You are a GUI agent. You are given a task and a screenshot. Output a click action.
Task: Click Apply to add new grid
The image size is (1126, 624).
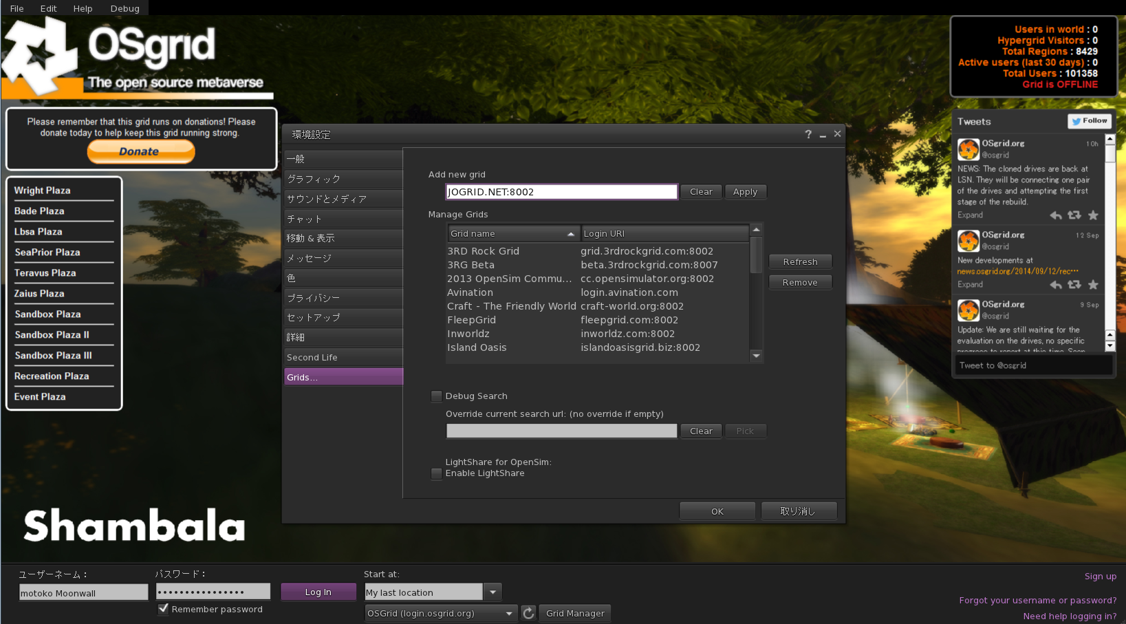click(x=745, y=192)
